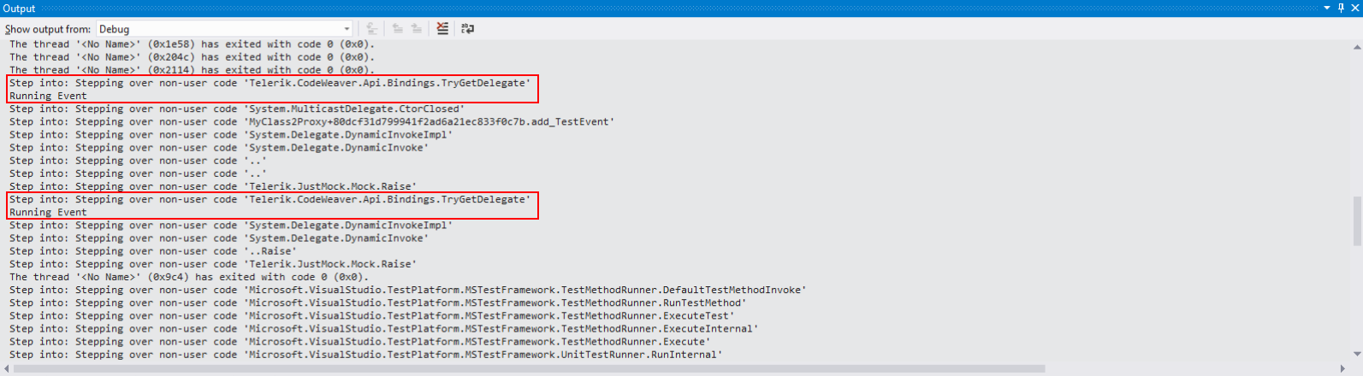
Task: Click the Output panel title
Action: (19, 9)
